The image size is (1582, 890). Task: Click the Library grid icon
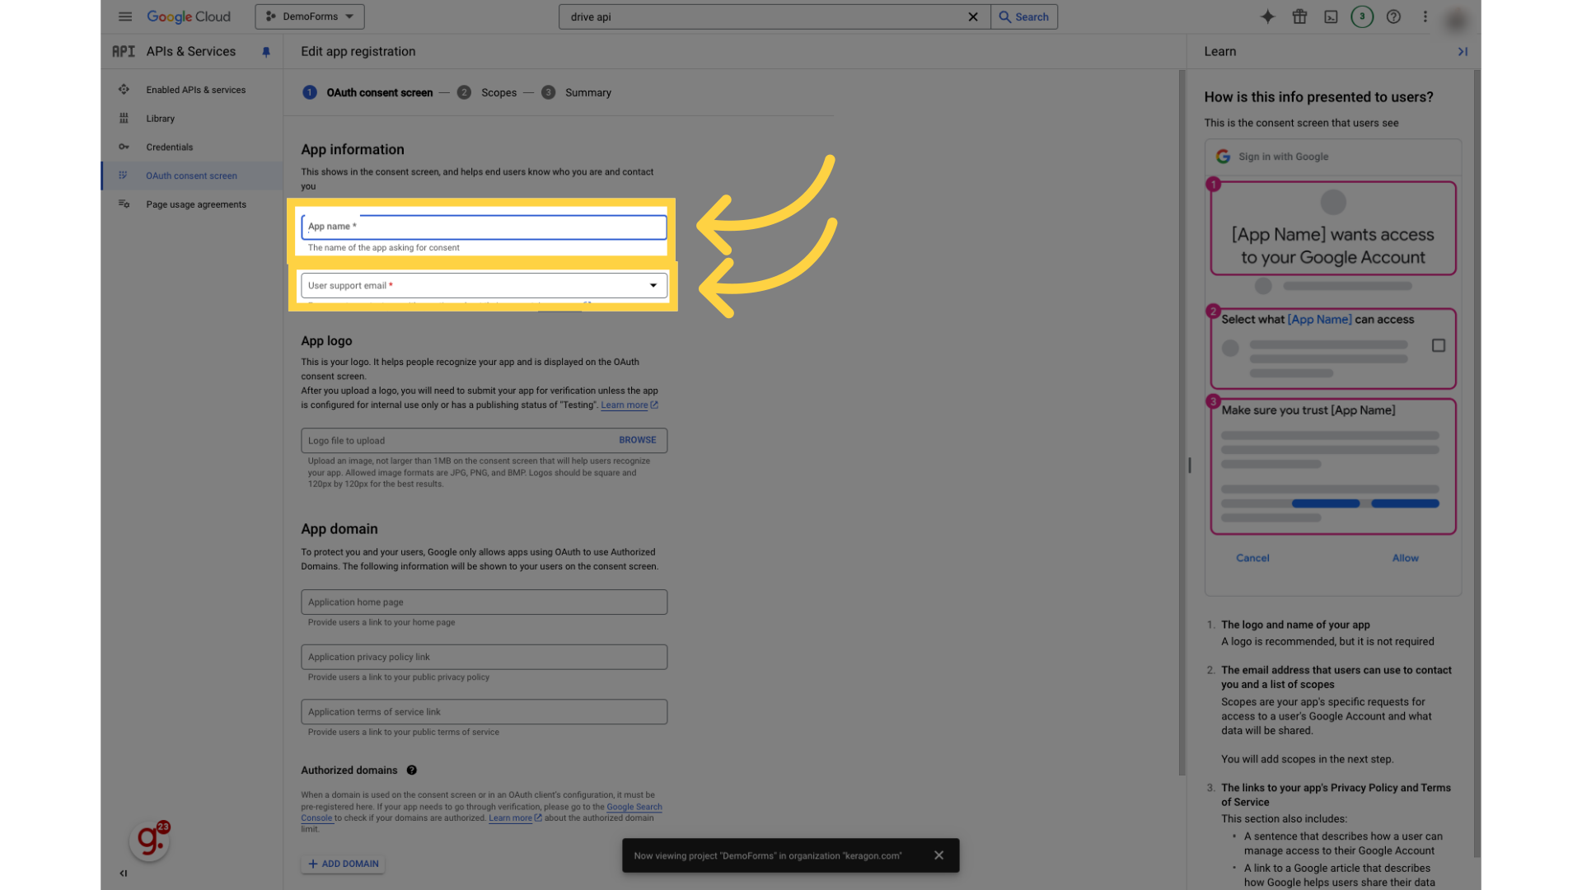point(124,119)
